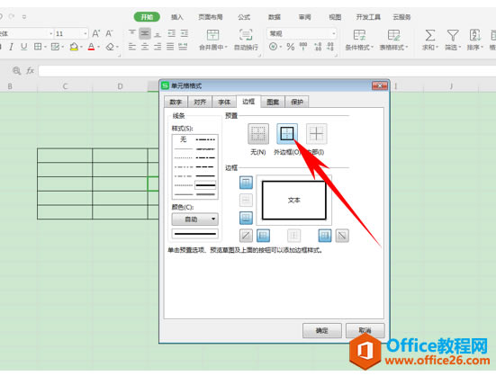Switch to the 对齐 tab
This screenshot has height=376, width=496.
coord(200,102)
